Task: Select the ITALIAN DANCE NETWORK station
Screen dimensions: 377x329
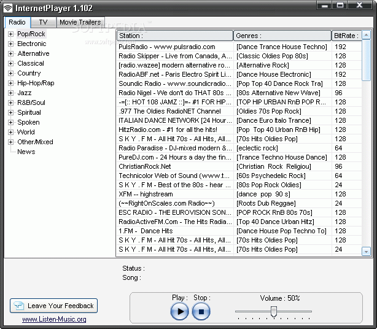Action: (239, 120)
